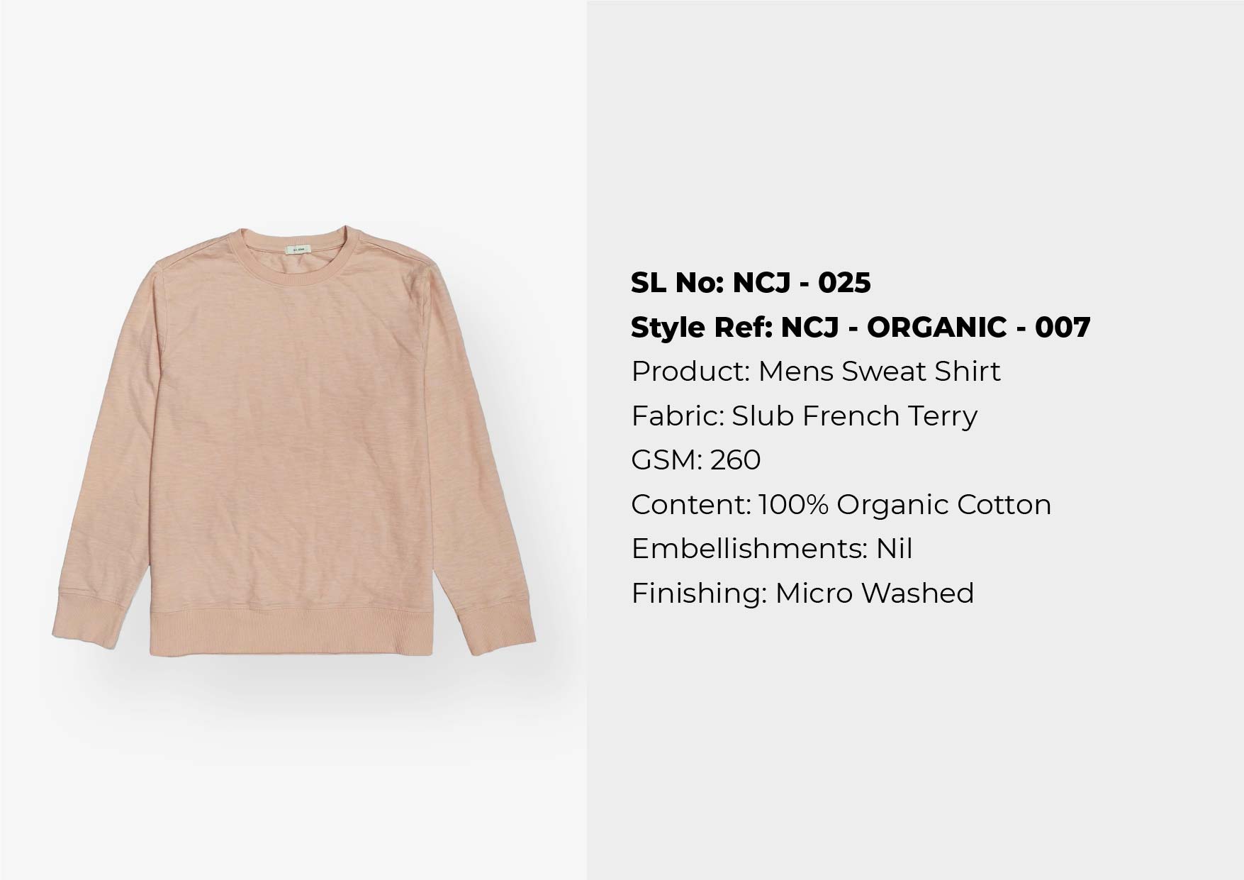Click the Embellishments: Nil line
Viewport: 1244px width, 880px height.
click(772, 549)
